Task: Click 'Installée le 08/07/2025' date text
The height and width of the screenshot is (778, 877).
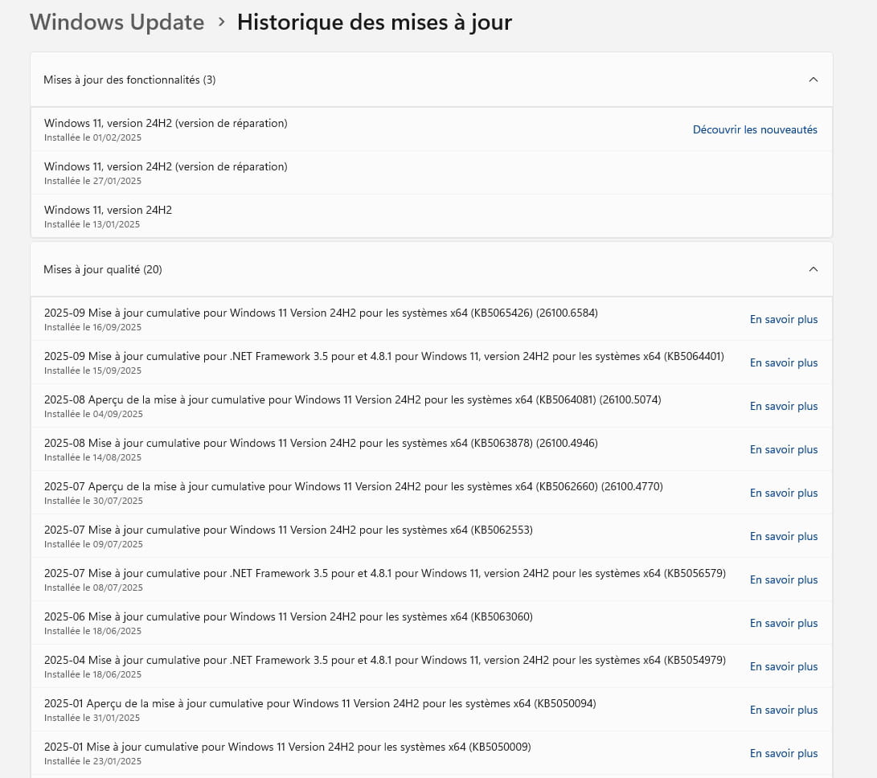Action: pos(93,588)
